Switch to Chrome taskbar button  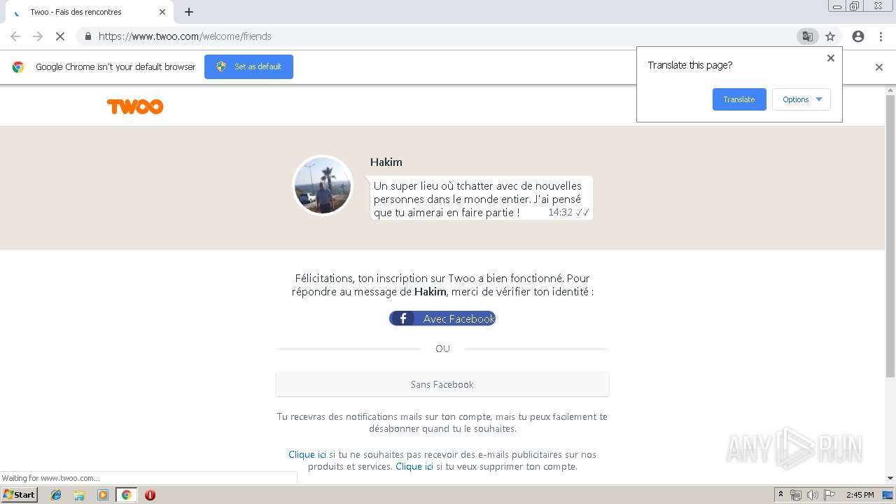(x=126, y=495)
